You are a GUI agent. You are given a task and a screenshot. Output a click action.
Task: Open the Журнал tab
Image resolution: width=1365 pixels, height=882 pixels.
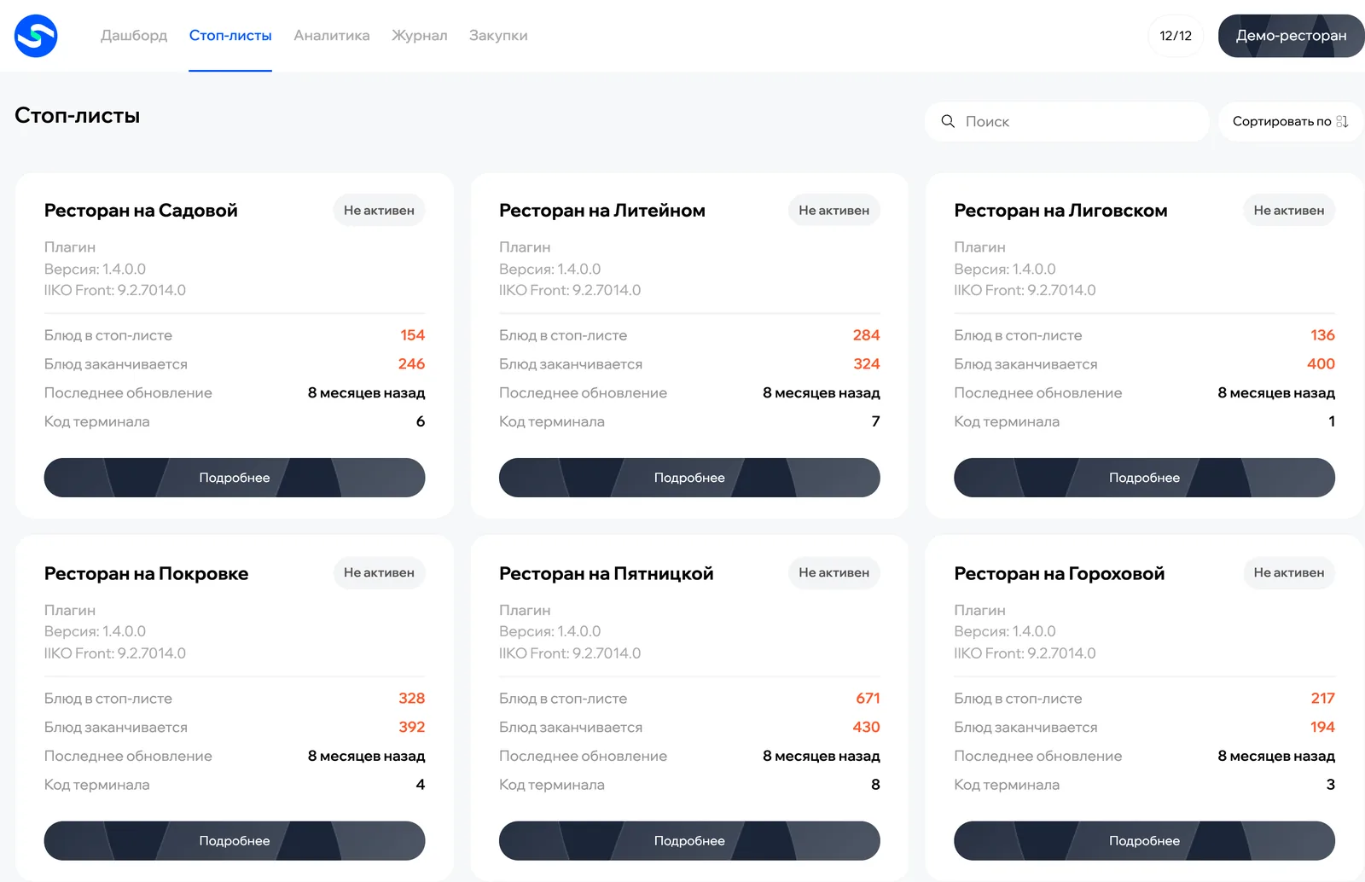tap(419, 36)
